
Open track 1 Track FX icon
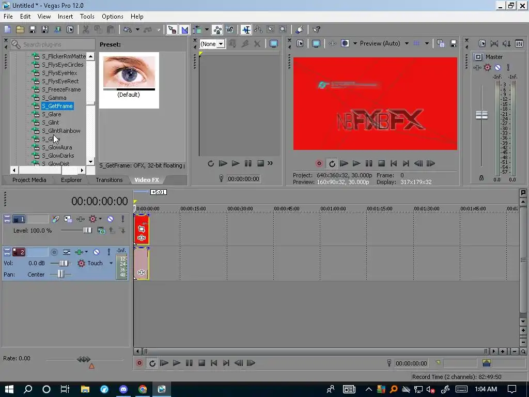click(x=81, y=219)
